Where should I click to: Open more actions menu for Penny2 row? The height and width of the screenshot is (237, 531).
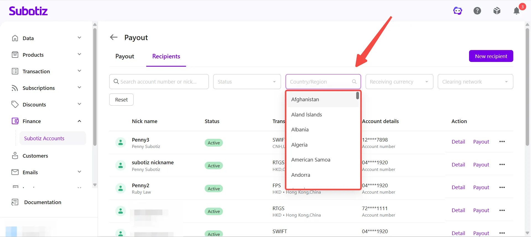coord(502,187)
